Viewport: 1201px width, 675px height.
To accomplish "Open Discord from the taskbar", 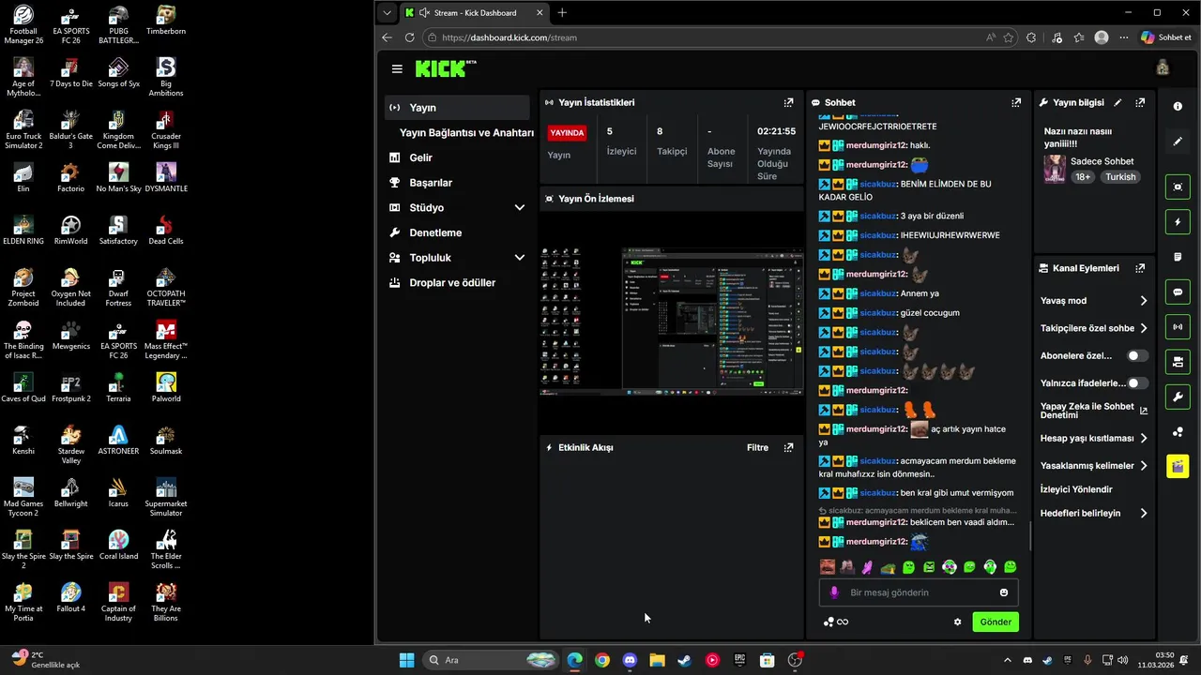I will (x=630, y=660).
